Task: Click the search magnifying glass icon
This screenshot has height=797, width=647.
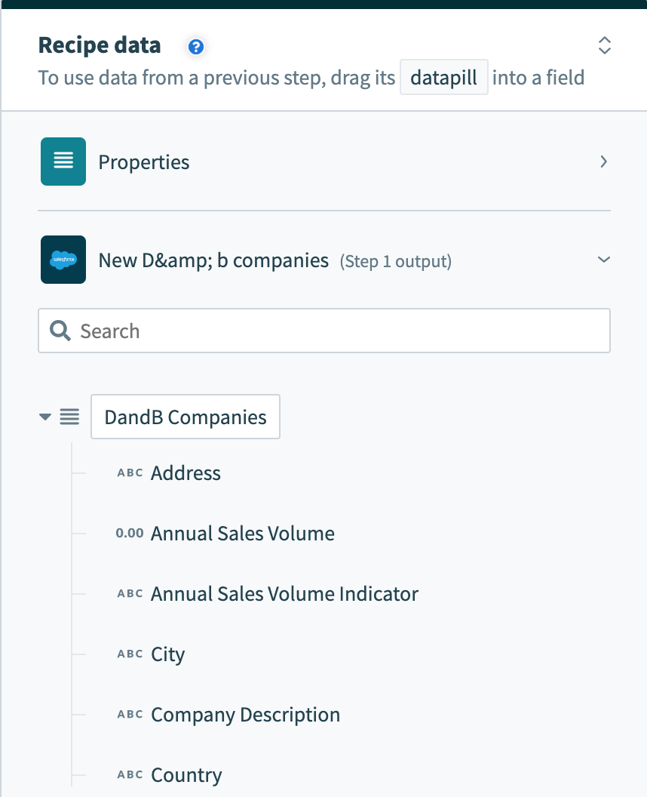Action: click(60, 331)
